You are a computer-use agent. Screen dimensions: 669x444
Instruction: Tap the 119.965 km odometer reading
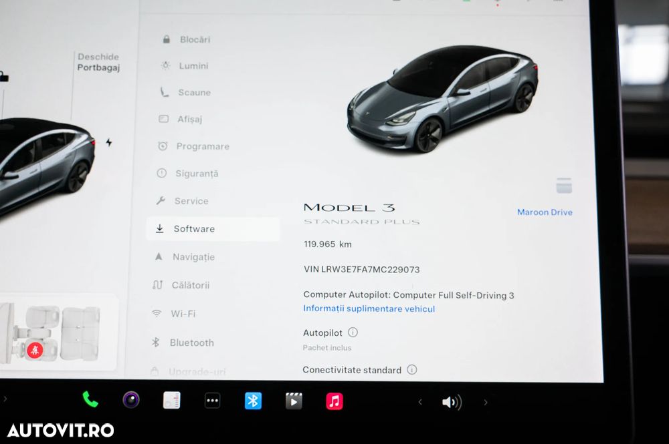328,244
